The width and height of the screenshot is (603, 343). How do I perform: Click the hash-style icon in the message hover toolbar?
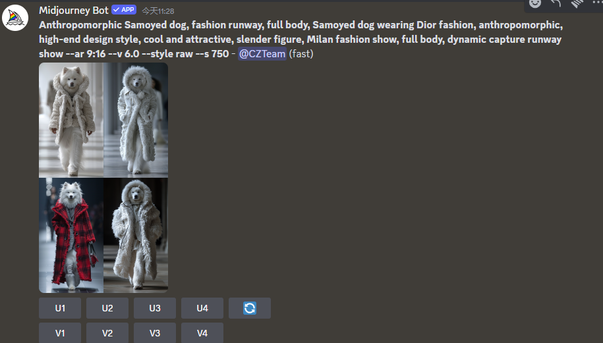(577, 3)
